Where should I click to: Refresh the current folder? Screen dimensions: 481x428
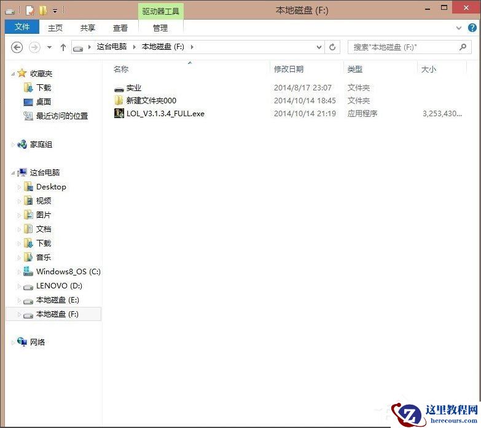(x=332, y=47)
